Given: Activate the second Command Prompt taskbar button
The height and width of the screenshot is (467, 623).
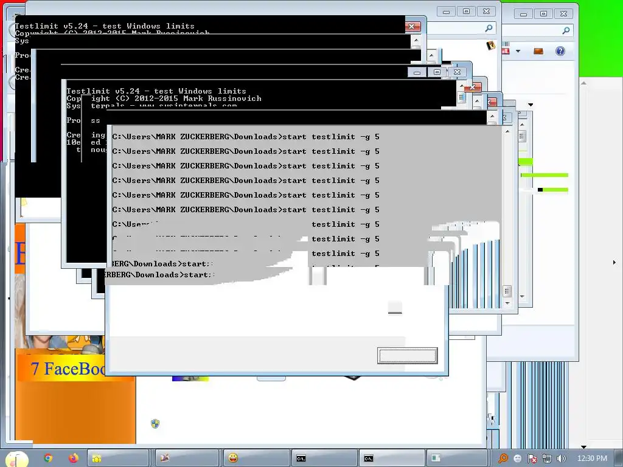Looking at the screenshot, I should click(x=392, y=458).
